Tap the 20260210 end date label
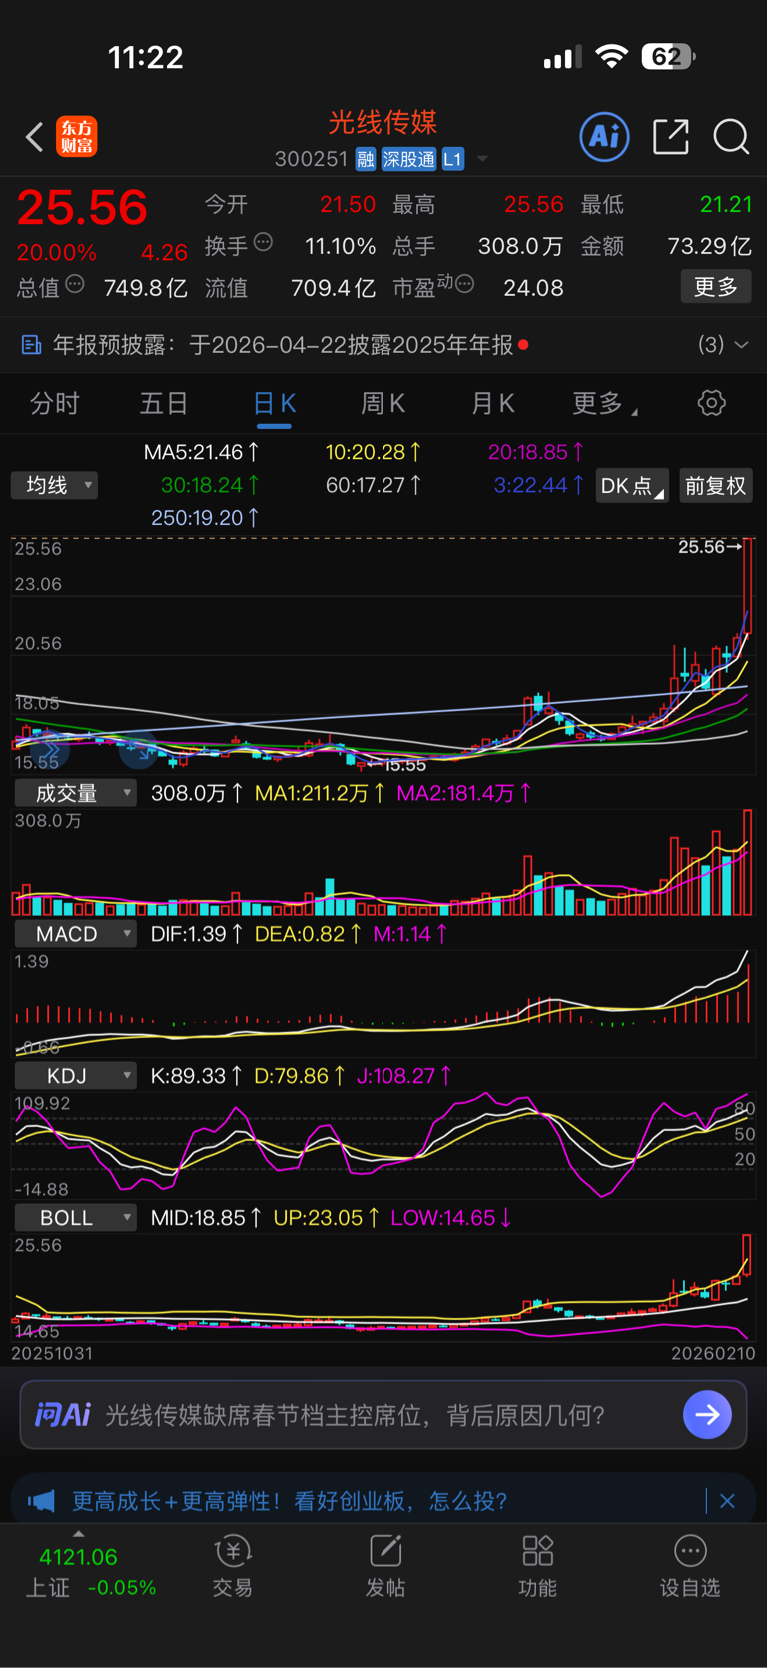 (x=713, y=1353)
